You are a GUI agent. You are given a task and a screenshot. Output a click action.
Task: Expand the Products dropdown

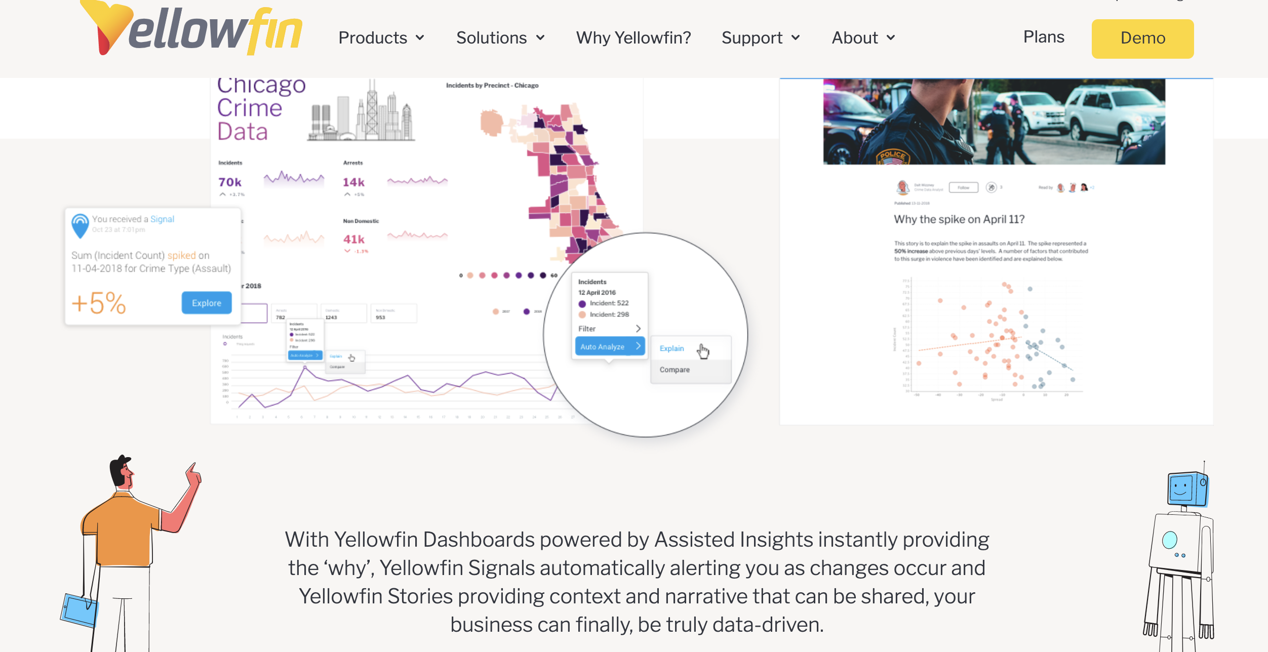pyautogui.click(x=381, y=38)
